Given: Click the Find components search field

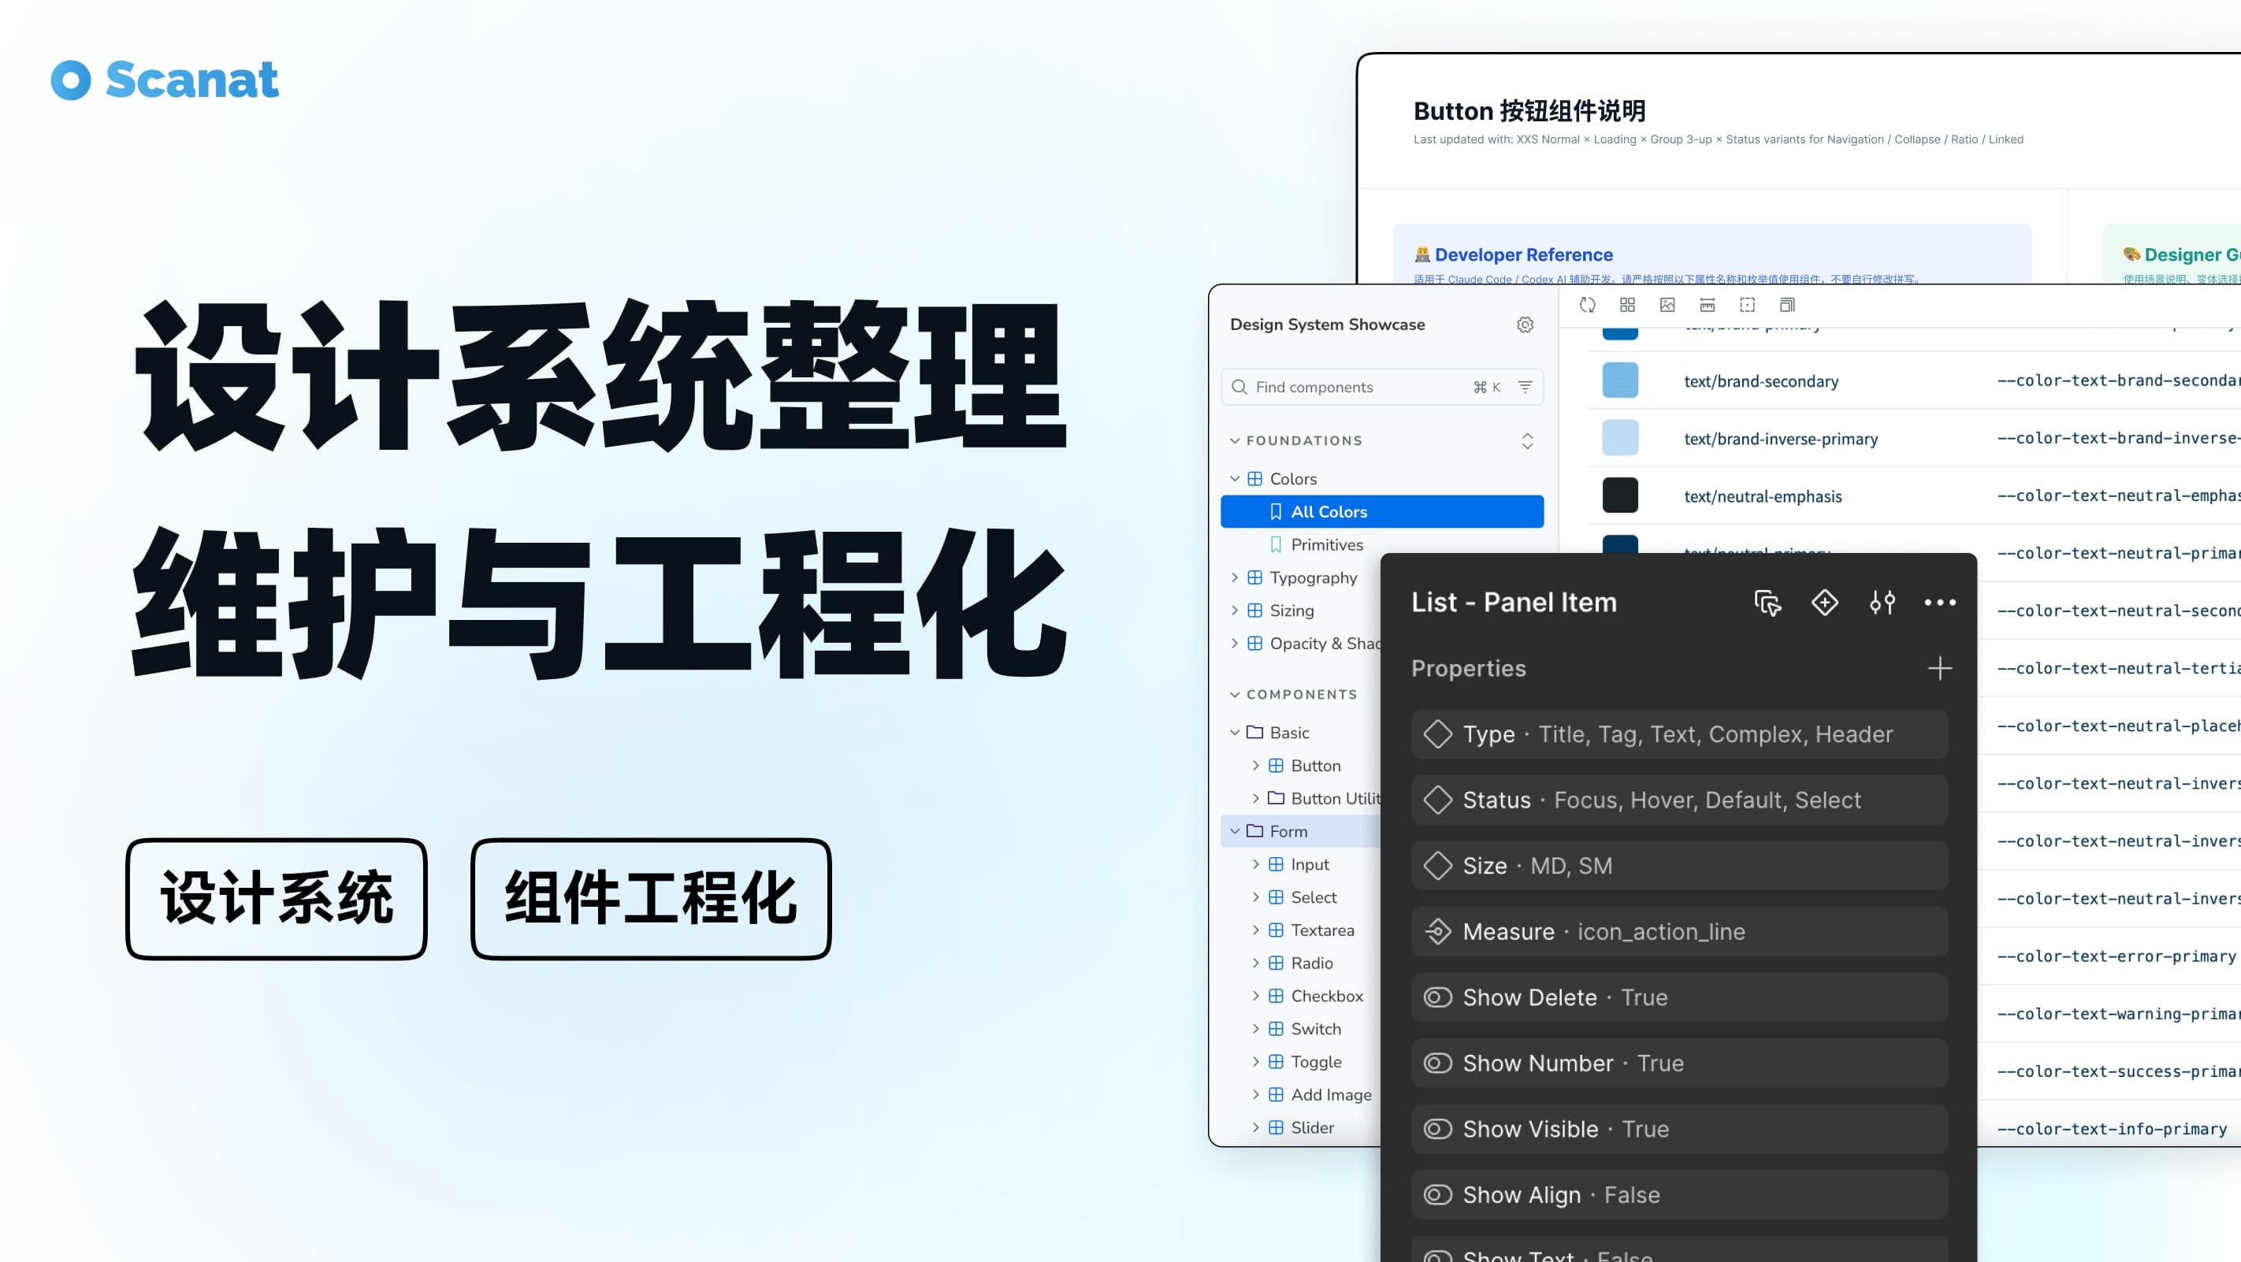Looking at the screenshot, I should point(1381,387).
